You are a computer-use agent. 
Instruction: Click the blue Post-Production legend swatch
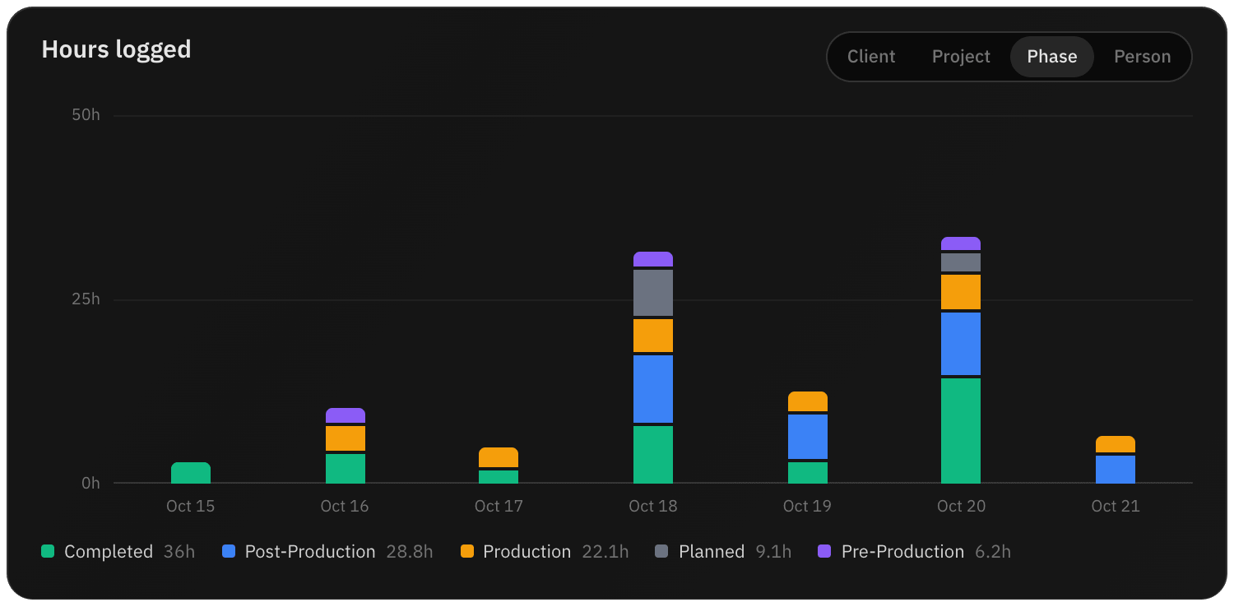229,551
